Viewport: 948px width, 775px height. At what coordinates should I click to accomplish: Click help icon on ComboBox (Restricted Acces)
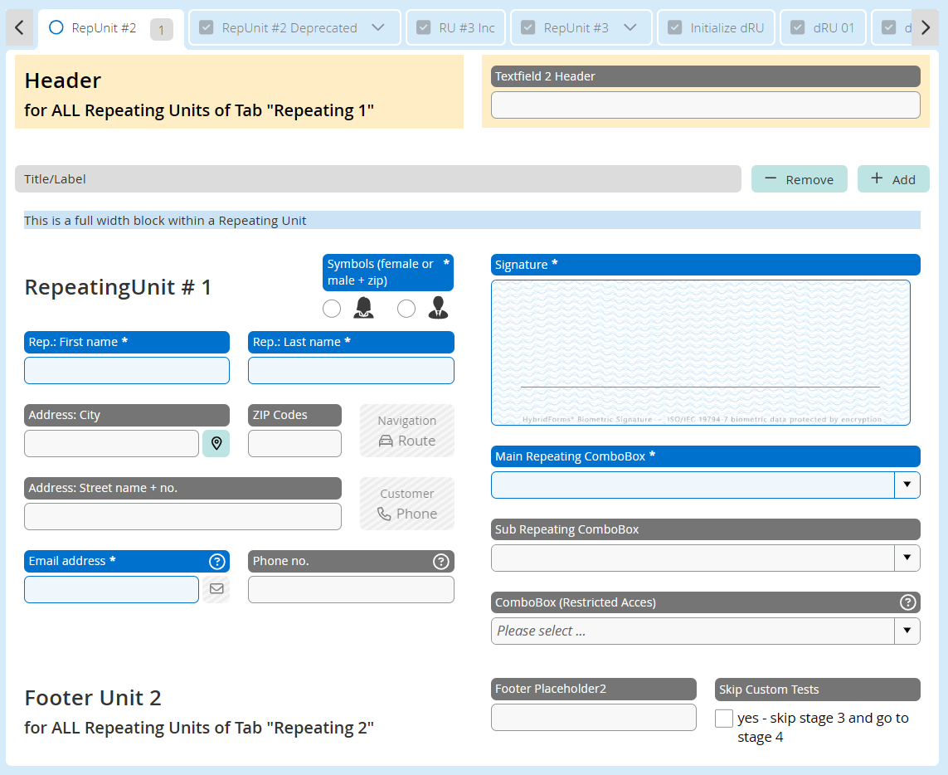(907, 602)
